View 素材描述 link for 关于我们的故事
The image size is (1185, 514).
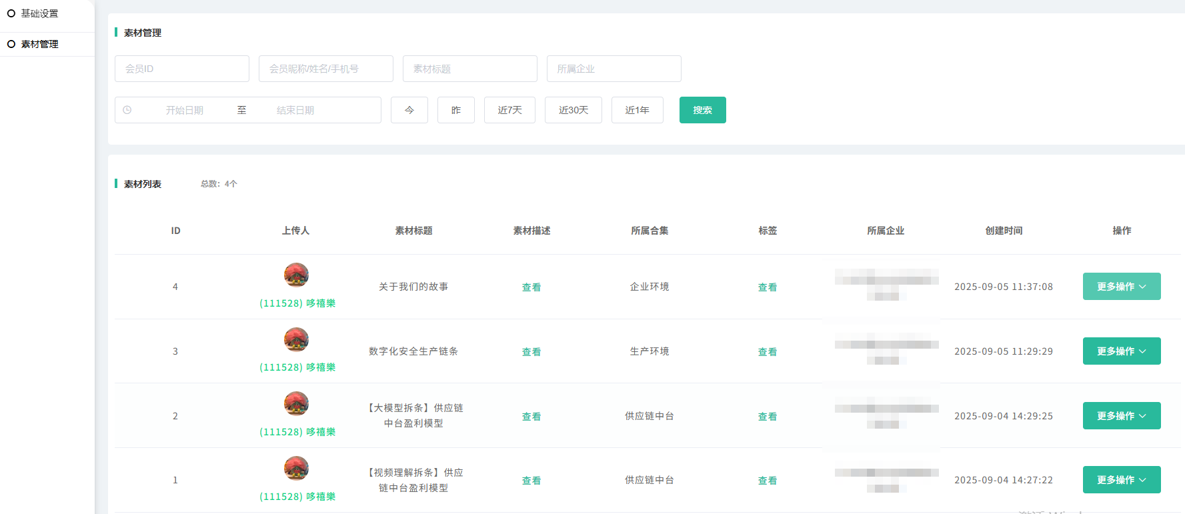(x=531, y=287)
